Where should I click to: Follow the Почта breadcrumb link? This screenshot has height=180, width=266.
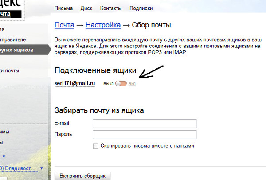coord(64,25)
